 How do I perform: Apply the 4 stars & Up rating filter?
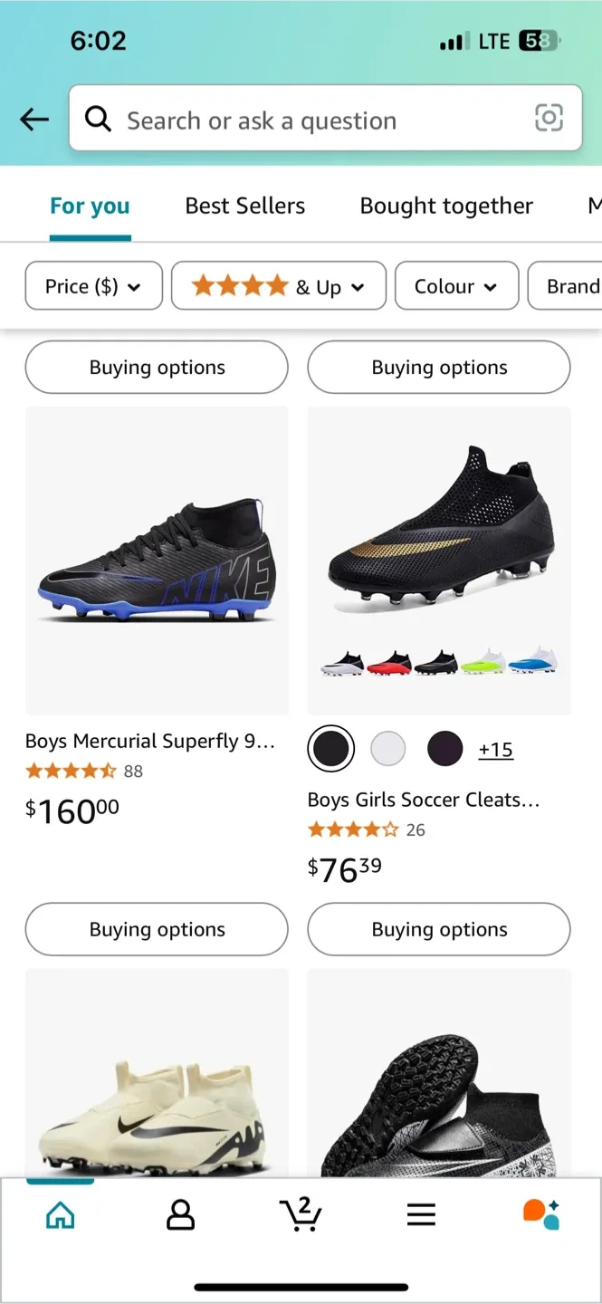[x=278, y=285]
